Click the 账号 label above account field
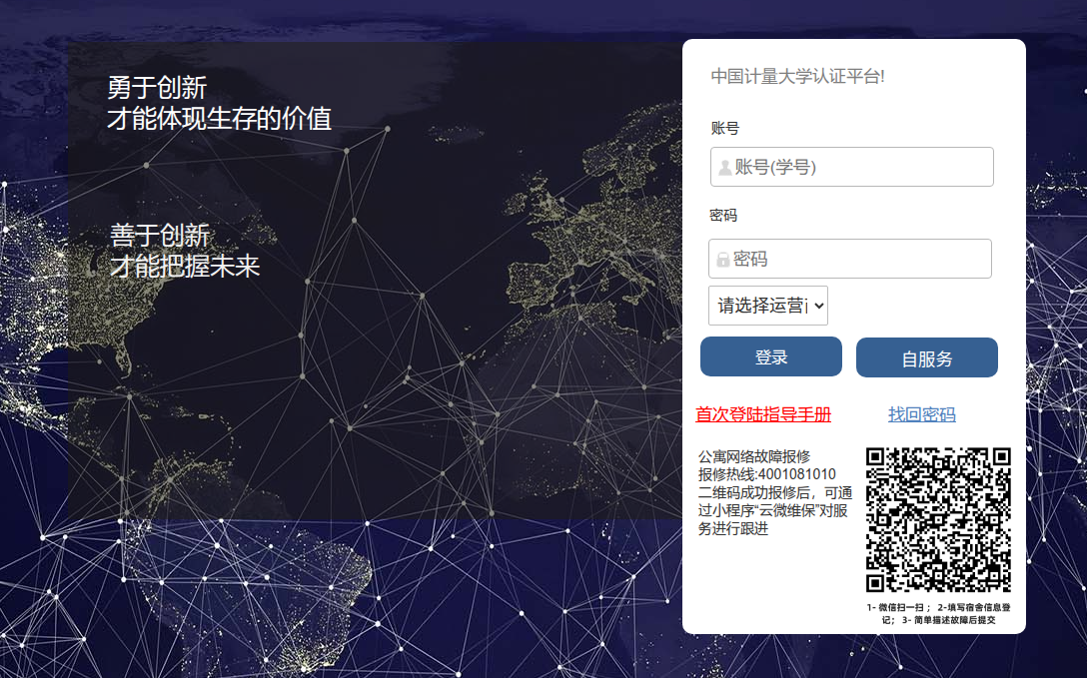The width and height of the screenshot is (1087, 678). [725, 128]
